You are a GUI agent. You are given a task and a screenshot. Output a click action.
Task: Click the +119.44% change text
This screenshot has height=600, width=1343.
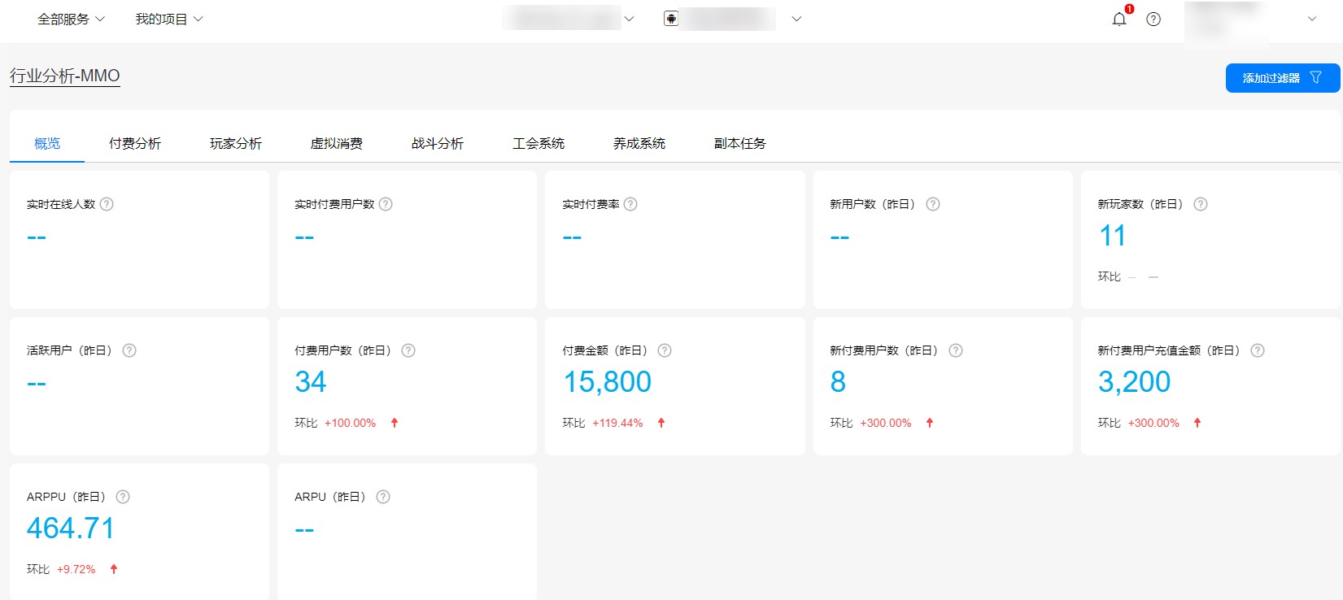point(617,423)
